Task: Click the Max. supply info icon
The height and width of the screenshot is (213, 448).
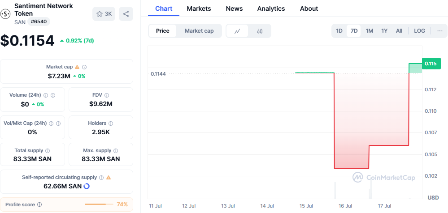Action: point(116,150)
